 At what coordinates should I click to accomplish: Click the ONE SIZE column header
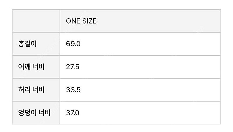coord(81,21)
